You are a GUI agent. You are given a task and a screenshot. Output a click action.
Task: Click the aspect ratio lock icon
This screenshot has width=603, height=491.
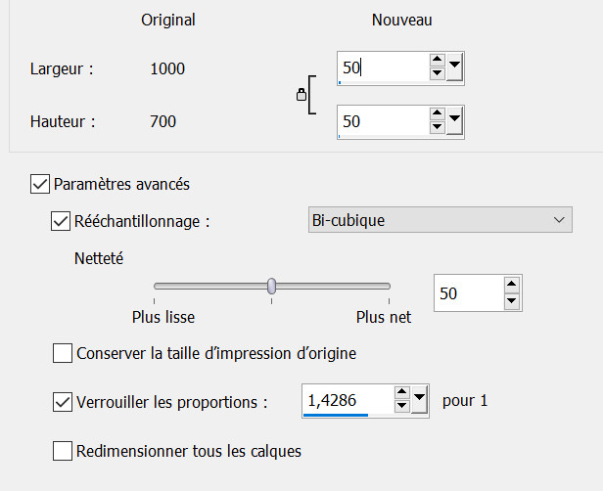click(301, 95)
